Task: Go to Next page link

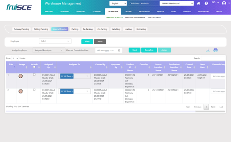Action: pyautogui.click(x=213, y=107)
